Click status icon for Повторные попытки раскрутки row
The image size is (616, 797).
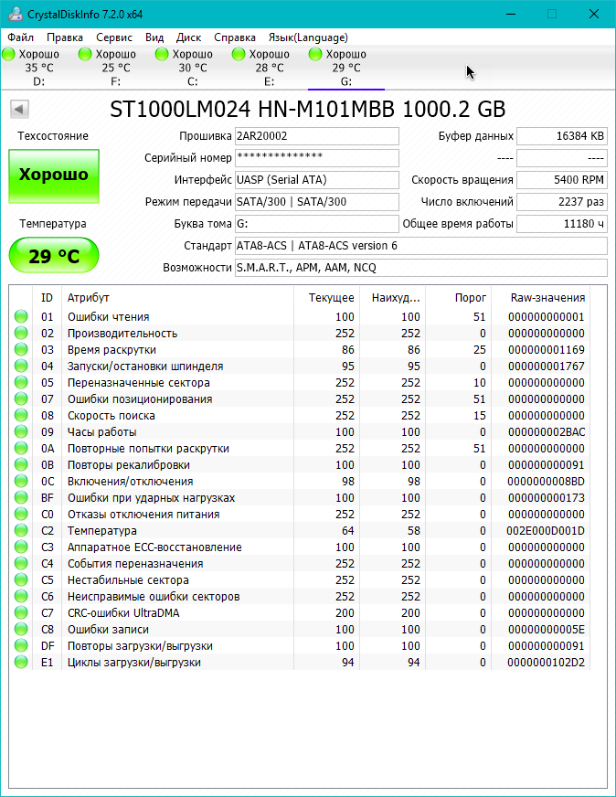(21, 448)
